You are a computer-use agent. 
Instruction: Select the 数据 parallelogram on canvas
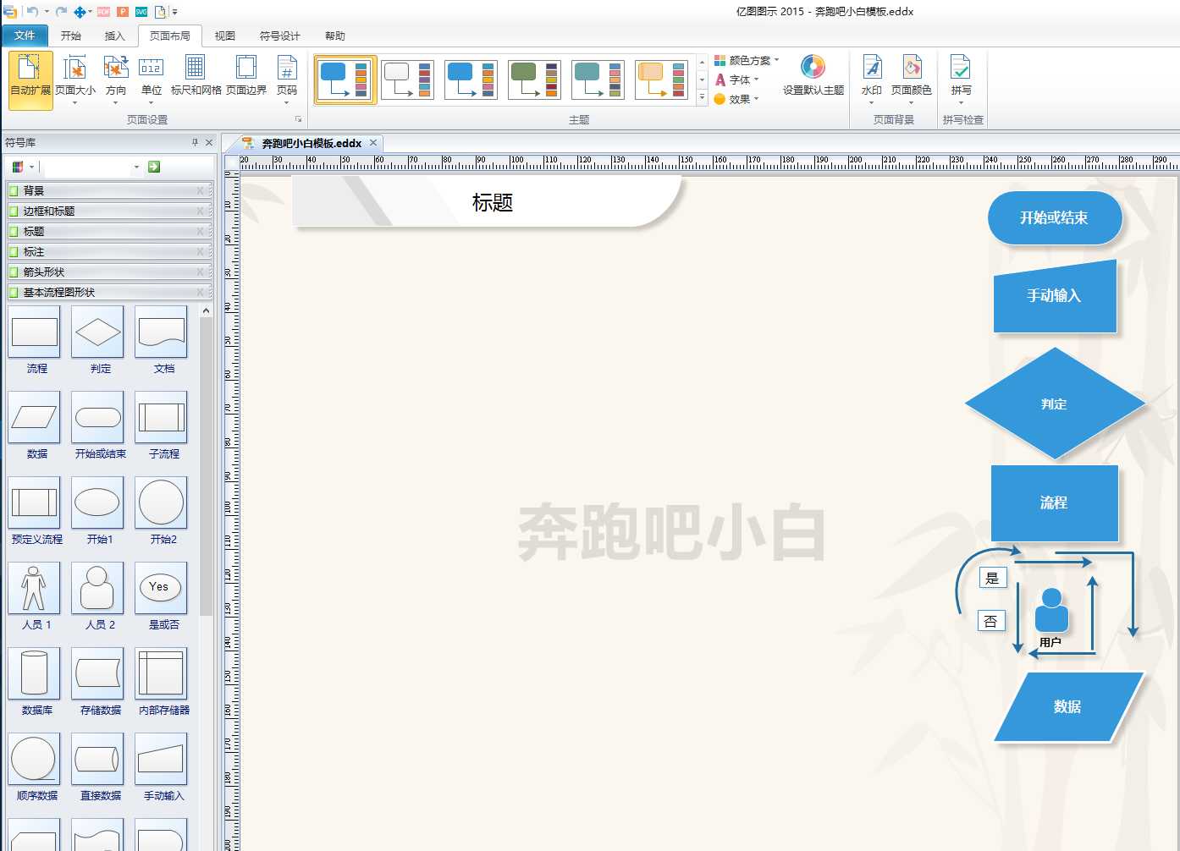pos(1068,706)
